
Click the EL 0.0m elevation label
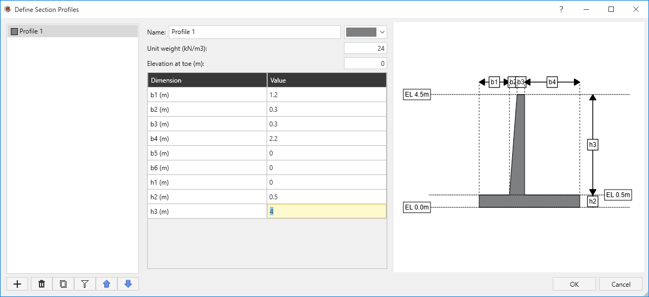416,207
